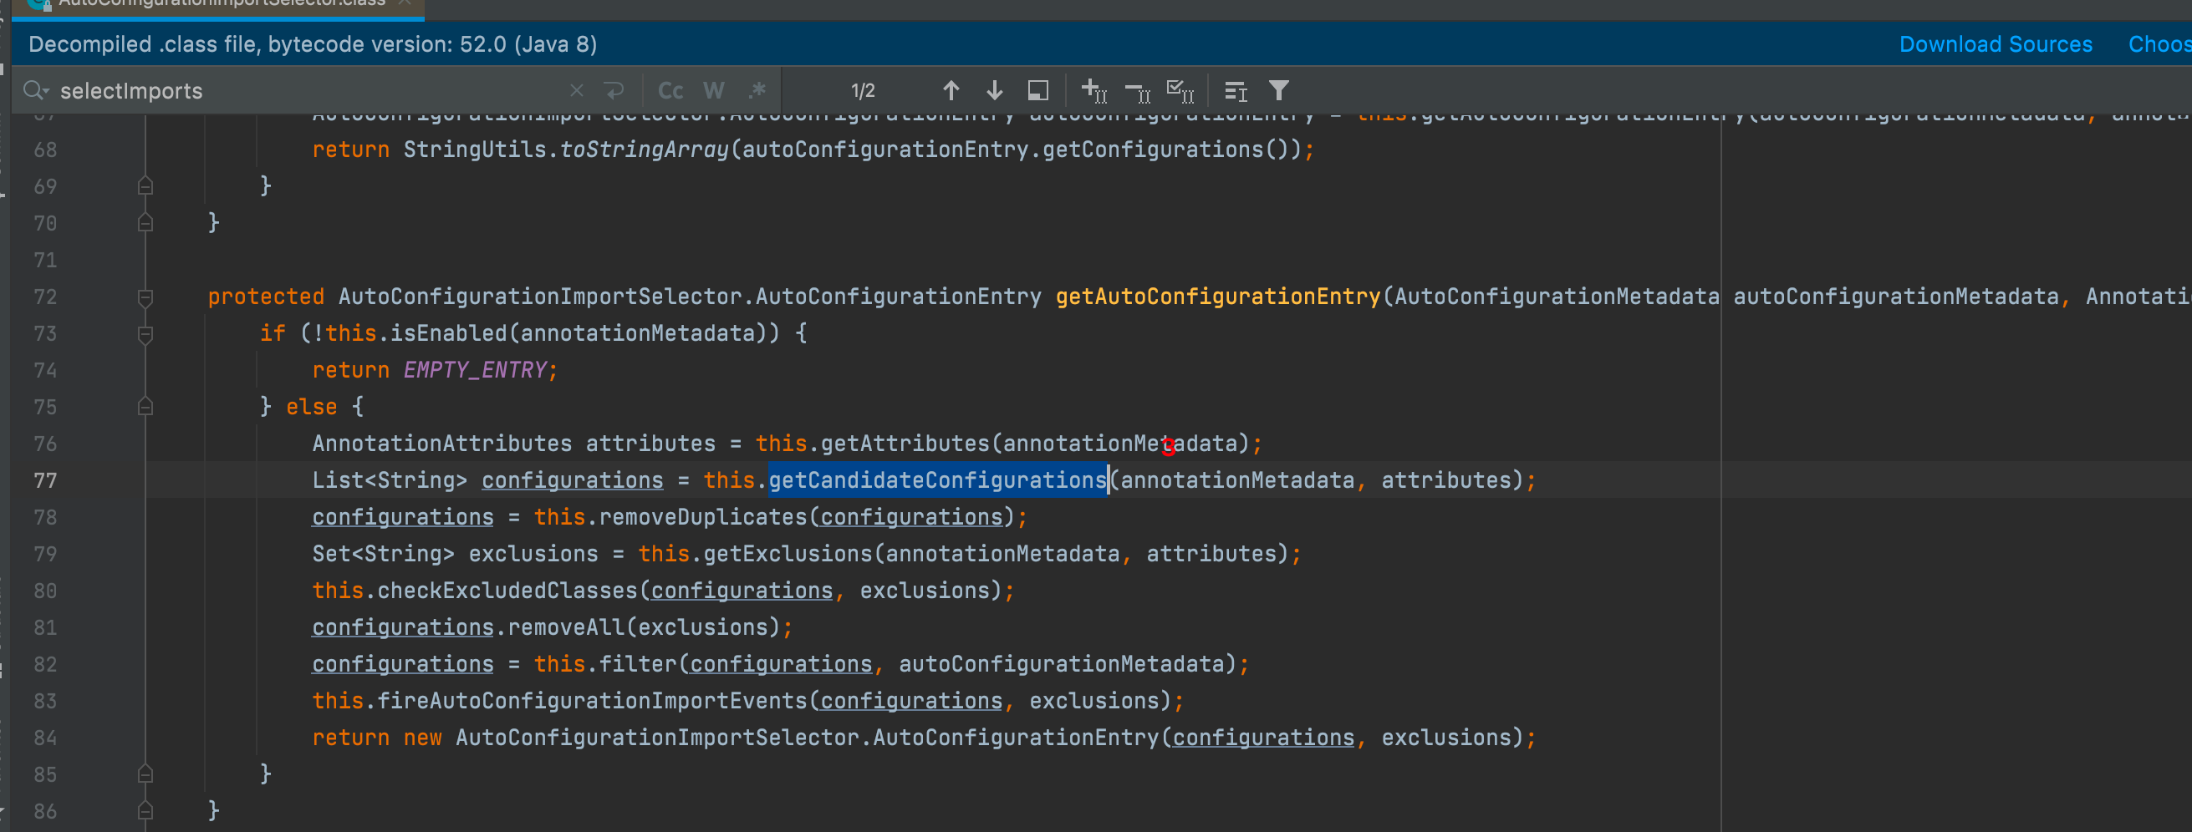Viewport: 2192px width, 832px height.
Task: Open search results in Find window
Action: (1037, 91)
